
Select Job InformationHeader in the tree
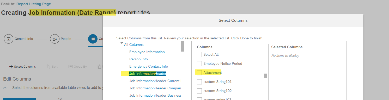(148, 74)
